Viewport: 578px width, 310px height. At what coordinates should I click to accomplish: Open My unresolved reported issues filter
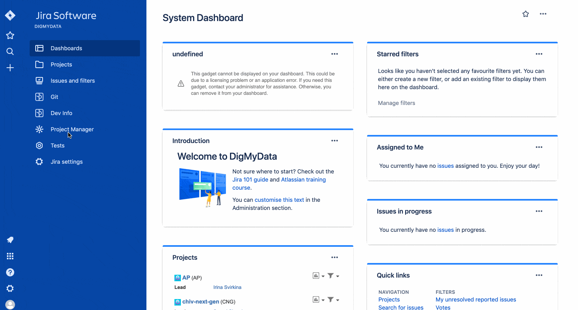[476, 299]
